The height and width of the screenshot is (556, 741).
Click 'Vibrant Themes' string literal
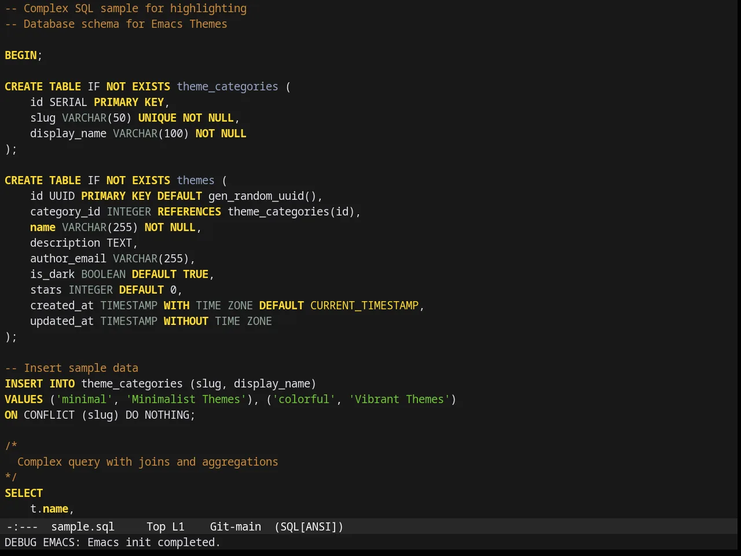pos(399,399)
